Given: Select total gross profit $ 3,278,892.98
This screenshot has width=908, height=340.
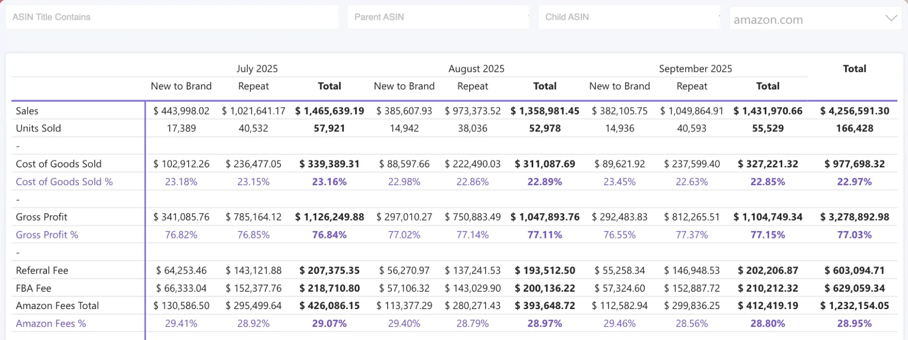Looking at the screenshot, I should point(855,217).
